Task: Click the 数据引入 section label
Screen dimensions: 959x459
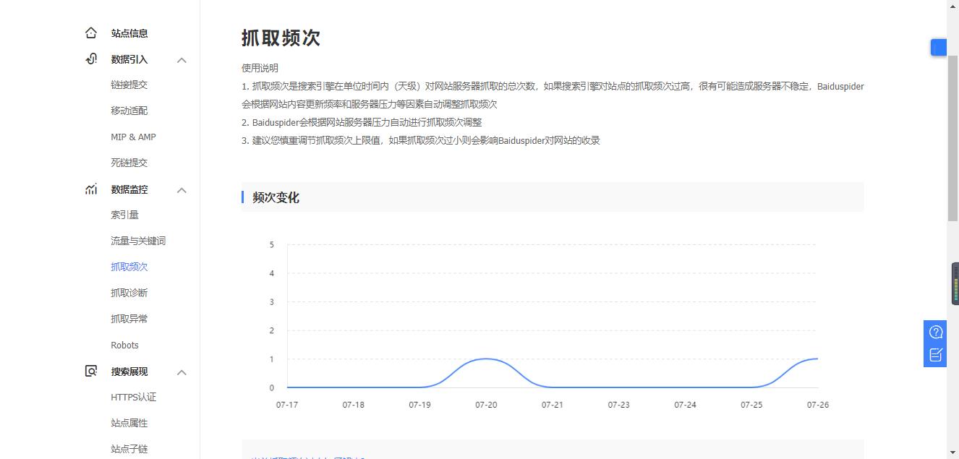Action: [129, 59]
